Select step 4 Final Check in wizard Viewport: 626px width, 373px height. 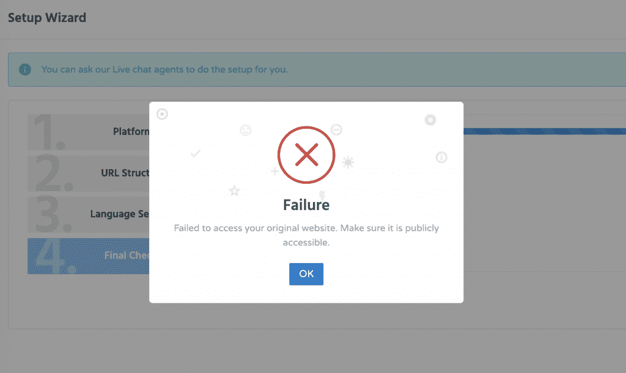[x=88, y=256]
